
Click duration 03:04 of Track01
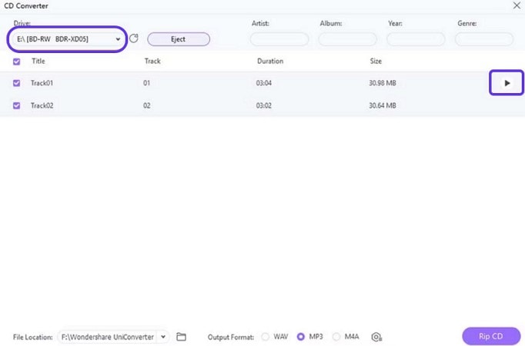[x=264, y=83]
